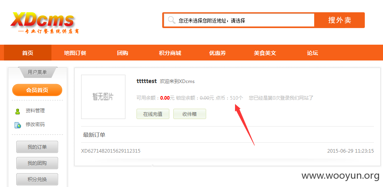Open the 地图订餐 navigation item

[75, 53]
